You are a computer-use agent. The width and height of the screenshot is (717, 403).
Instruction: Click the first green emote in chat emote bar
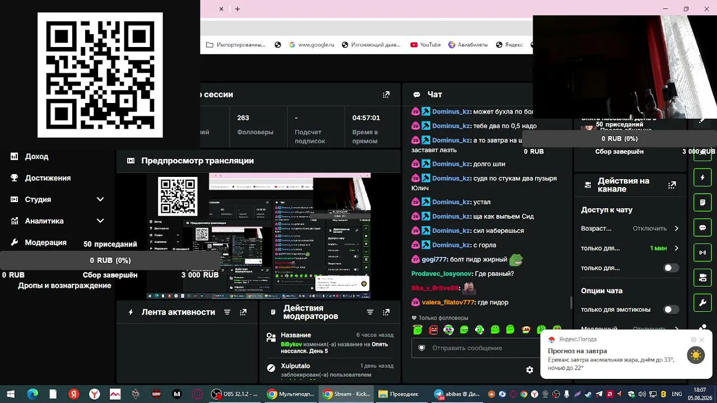tap(417, 330)
